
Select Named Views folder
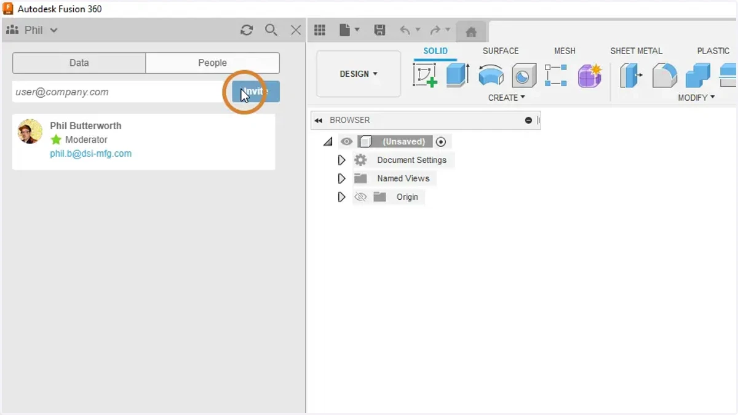coord(403,178)
